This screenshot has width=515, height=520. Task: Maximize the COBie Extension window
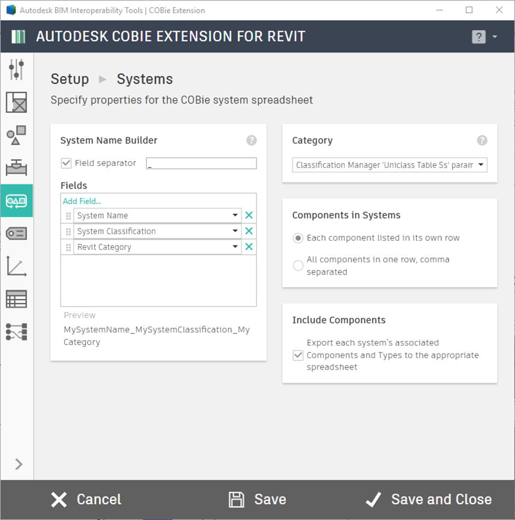[x=469, y=10]
